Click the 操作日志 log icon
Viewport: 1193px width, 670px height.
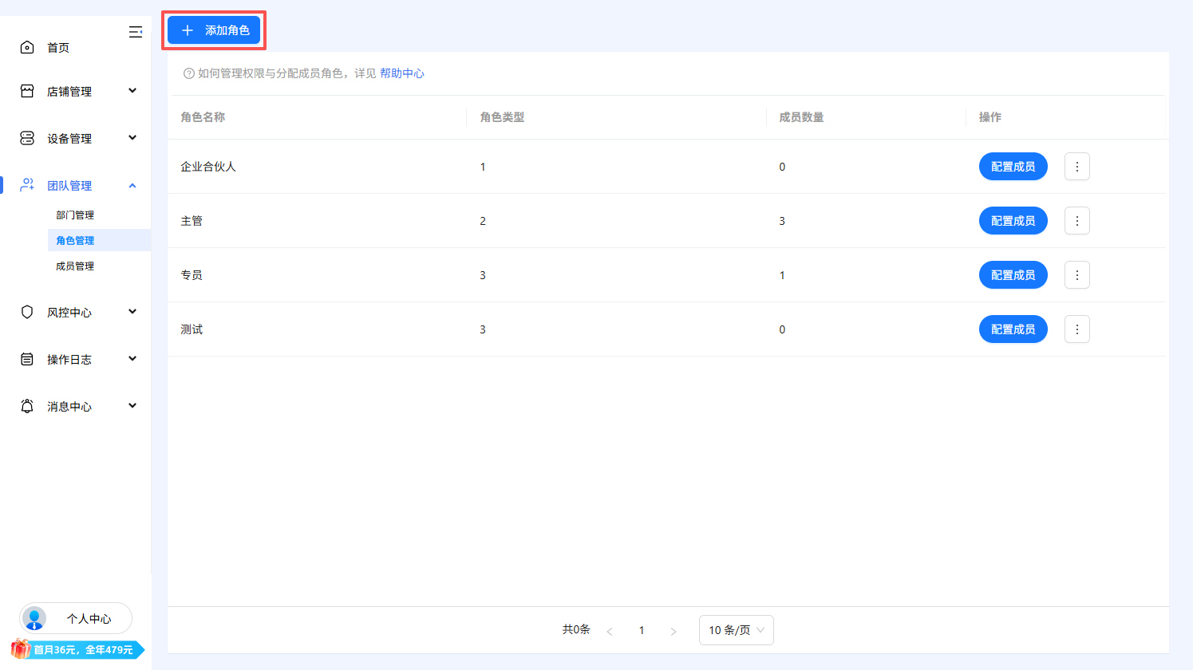tap(27, 359)
